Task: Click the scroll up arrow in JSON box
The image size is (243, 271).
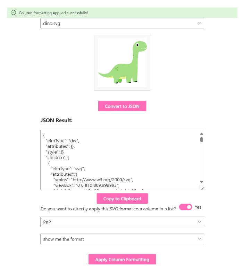Action: [x=201, y=134]
